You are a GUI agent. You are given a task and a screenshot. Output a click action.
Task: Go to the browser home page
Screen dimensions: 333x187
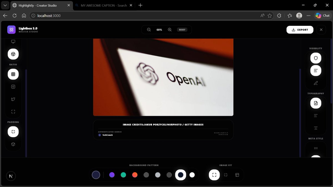(x=24, y=16)
